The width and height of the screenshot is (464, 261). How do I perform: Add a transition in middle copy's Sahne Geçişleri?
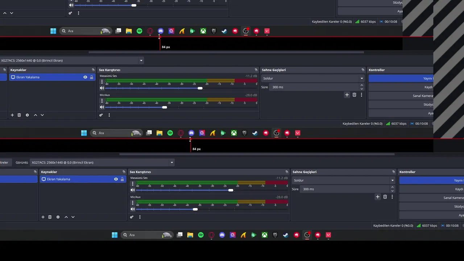[347, 95]
